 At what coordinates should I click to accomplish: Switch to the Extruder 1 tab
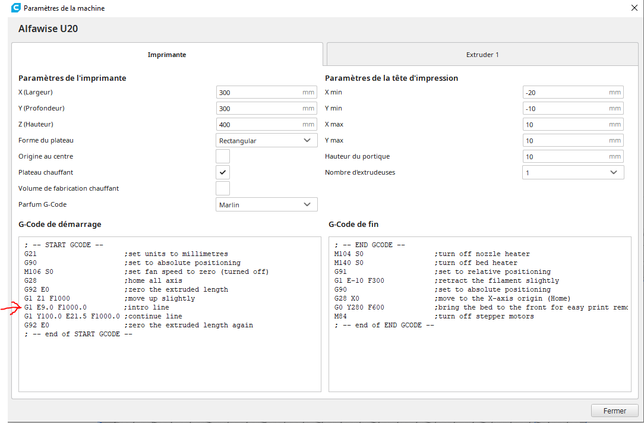482,55
